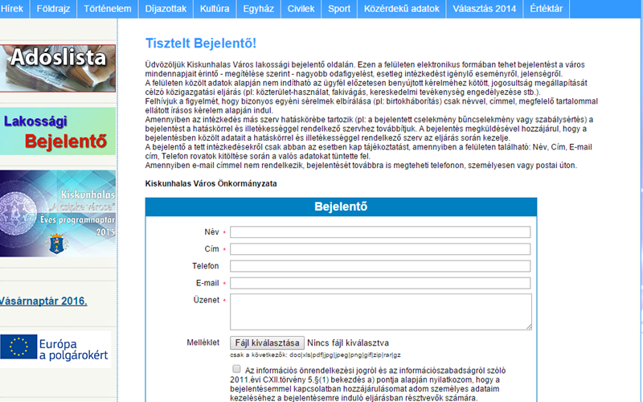Screen dimensions: 643x402
Task: Click the Lakossági Bejelentő banner
Action: coord(58,131)
